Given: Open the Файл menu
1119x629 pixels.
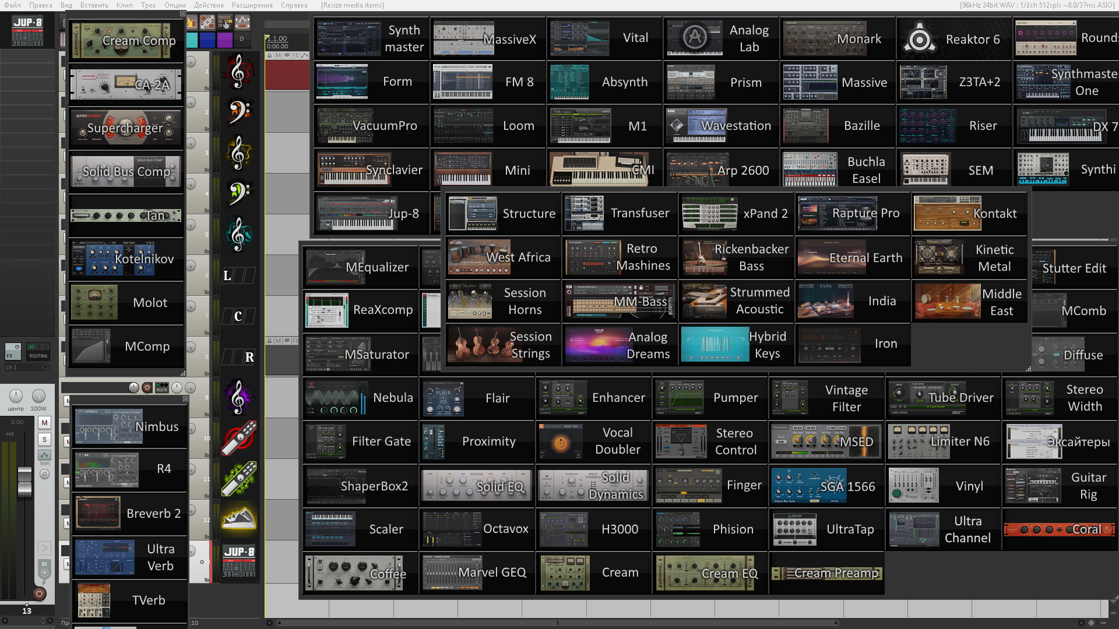Looking at the screenshot, I should pyautogui.click(x=12, y=5).
